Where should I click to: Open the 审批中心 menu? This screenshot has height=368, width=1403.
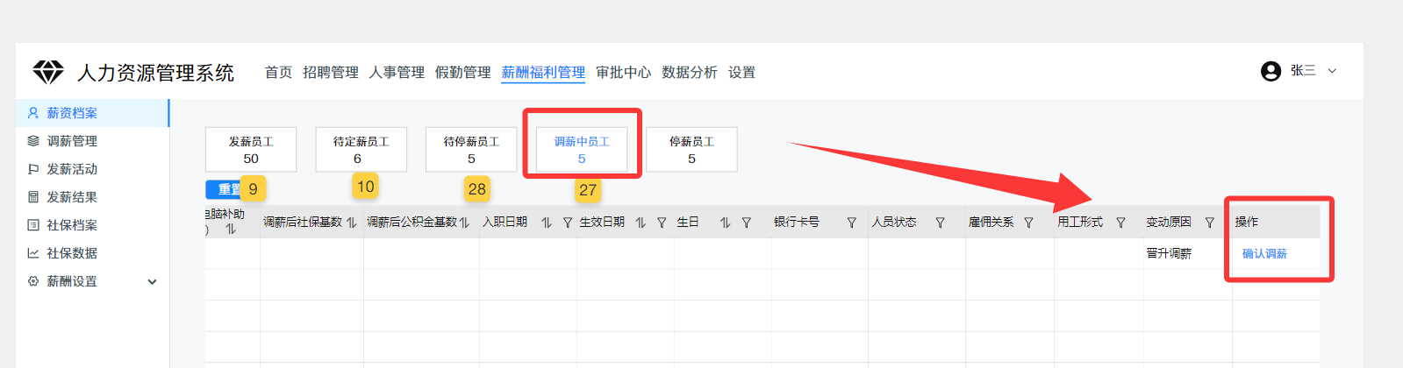click(624, 72)
